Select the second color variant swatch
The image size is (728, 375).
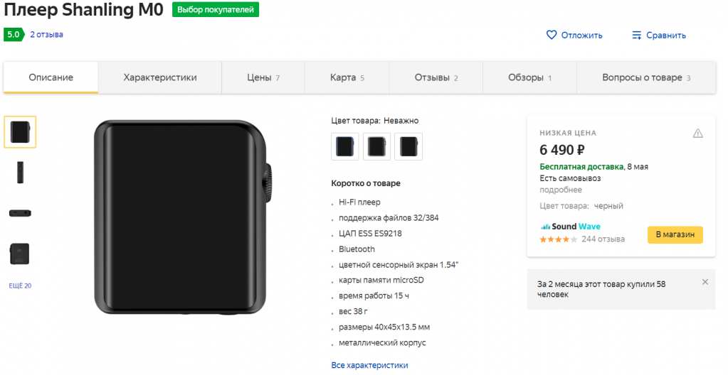(377, 146)
